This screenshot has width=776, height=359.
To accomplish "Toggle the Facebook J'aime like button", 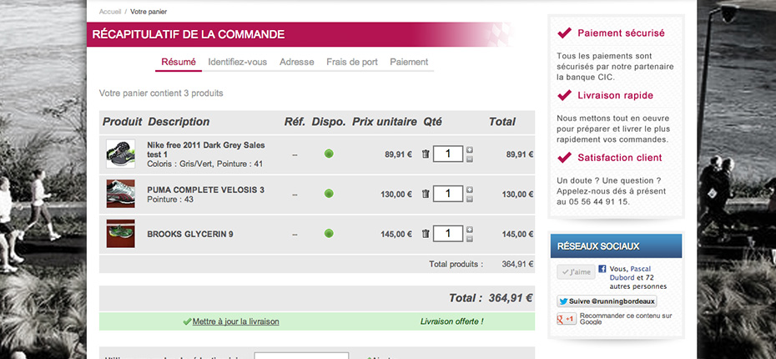I will coord(575,272).
